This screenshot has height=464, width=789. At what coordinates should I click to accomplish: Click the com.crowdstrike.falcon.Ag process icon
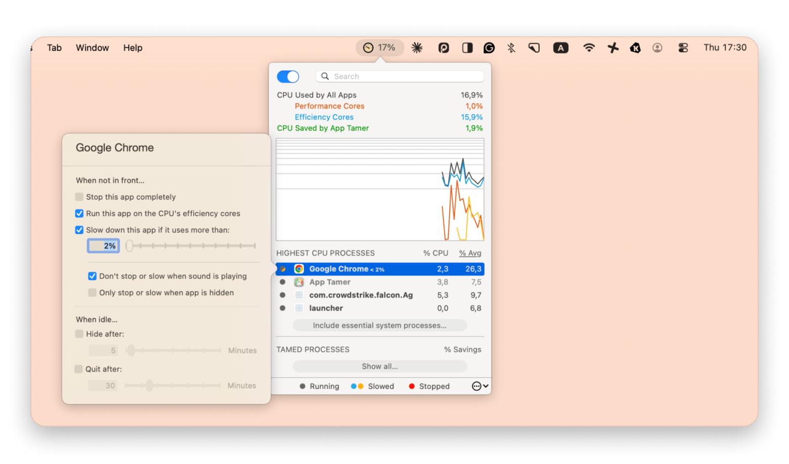click(x=299, y=295)
